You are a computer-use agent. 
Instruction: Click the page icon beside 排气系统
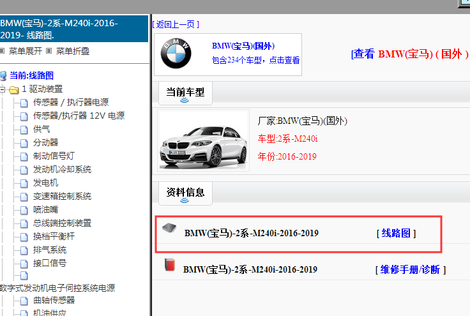(24, 250)
